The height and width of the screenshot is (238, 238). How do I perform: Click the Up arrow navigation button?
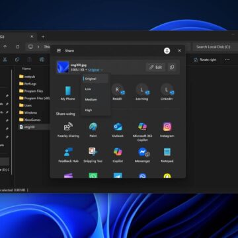5,47
